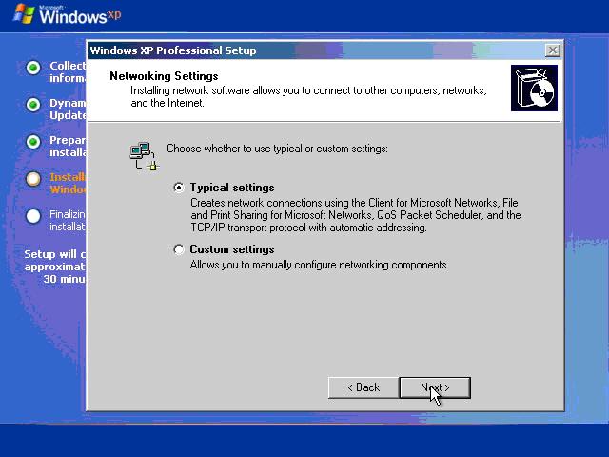The image size is (609, 457).
Task: Click 'Choose whether to use typical or custom' text
Action: [277, 149]
